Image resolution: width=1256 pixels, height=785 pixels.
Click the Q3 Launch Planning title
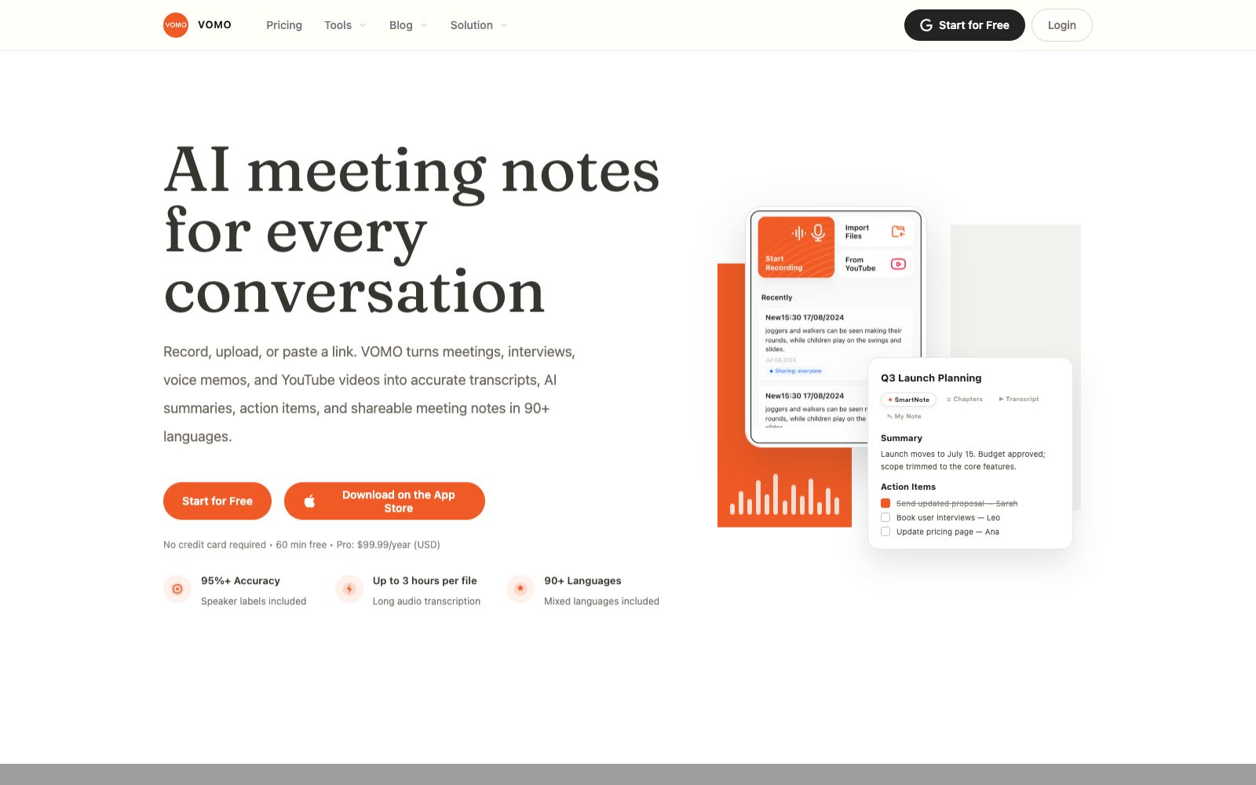point(931,378)
